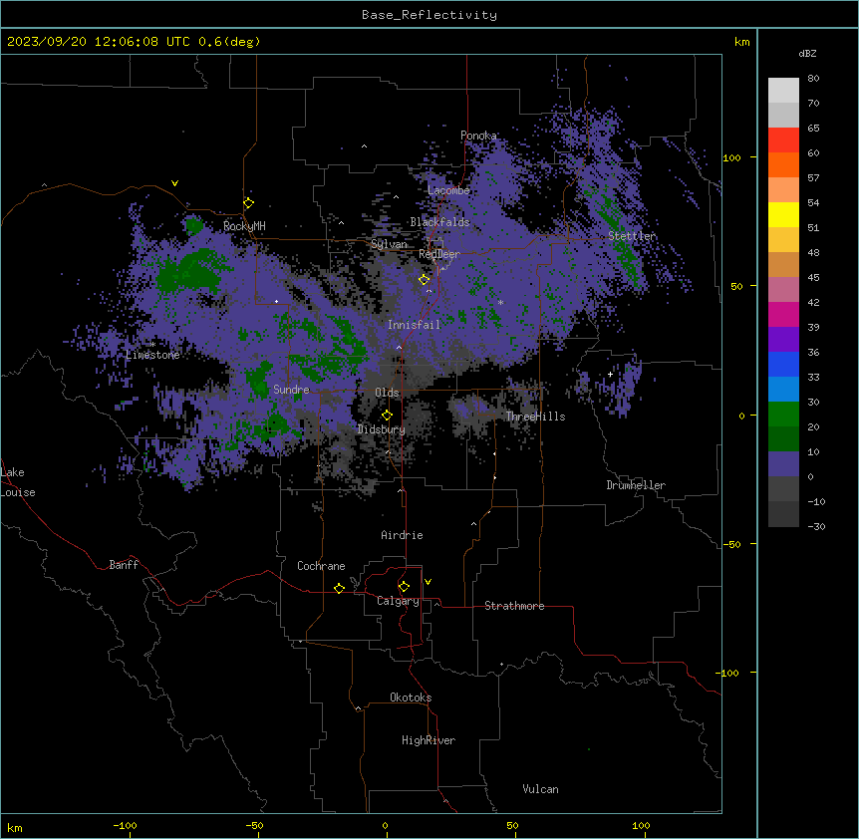
Task: Select the Okotoks label
Action: click(411, 698)
